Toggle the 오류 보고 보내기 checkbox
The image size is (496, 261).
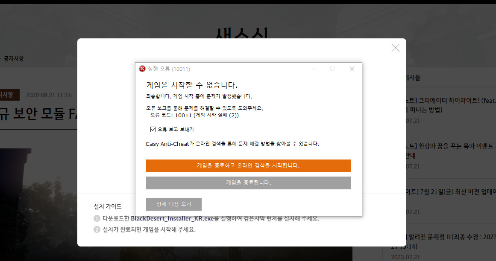[x=153, y=129]
